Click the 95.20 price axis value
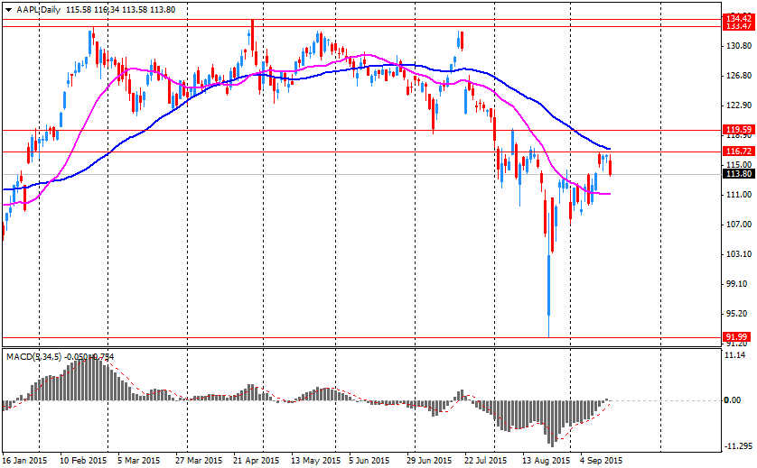 click(x=739, y=314)
